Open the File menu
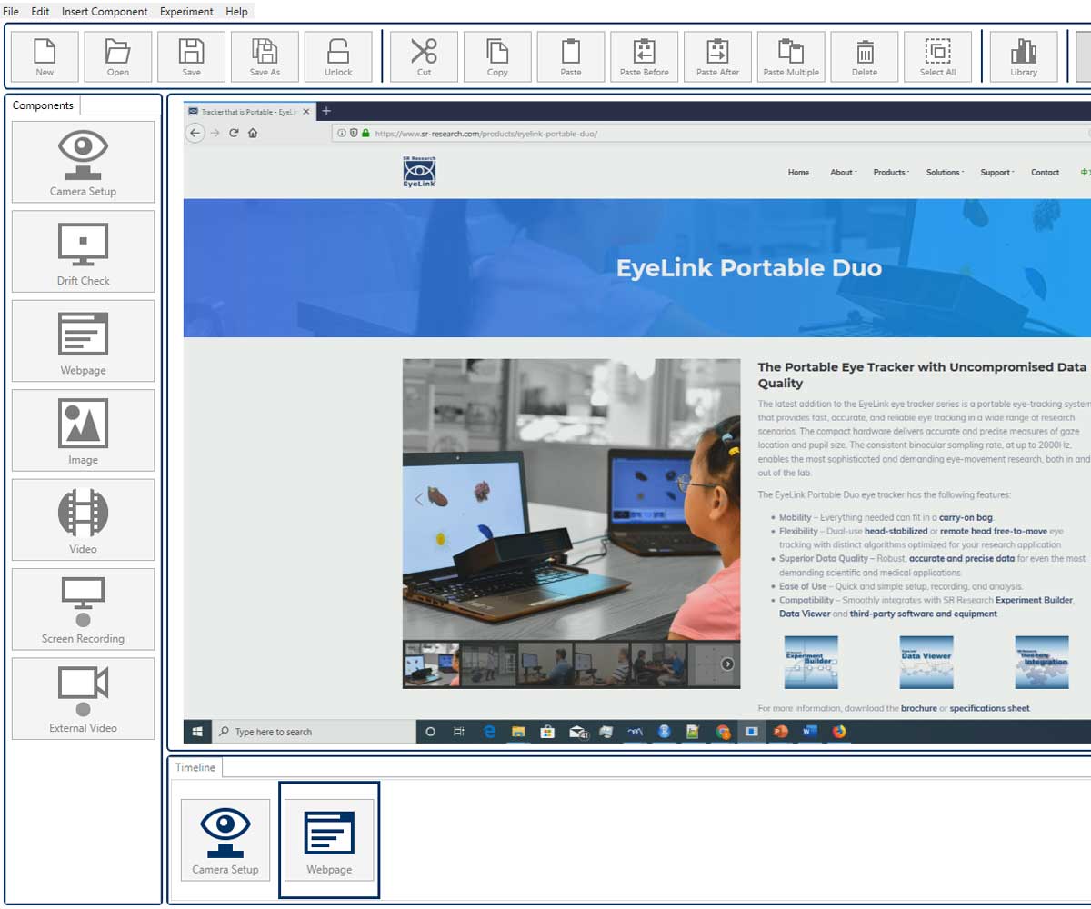This screenshot has height=909, width=1091. tap(11, 12)
